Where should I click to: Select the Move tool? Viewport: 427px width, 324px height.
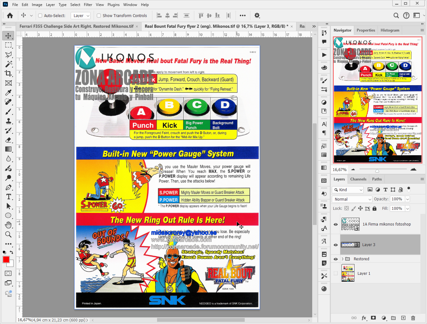[x=9, y=36]
